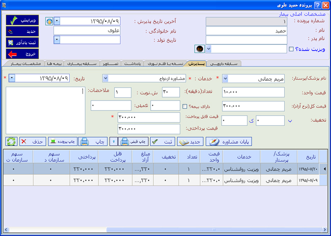Click the چاپ پرونده print file button
Image resolution: width=331 pixels, height=236 pixels.
63,141
